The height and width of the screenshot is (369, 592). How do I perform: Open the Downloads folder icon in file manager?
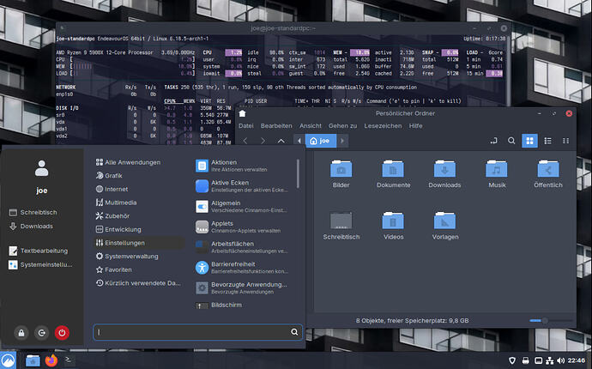coord(444,168)
